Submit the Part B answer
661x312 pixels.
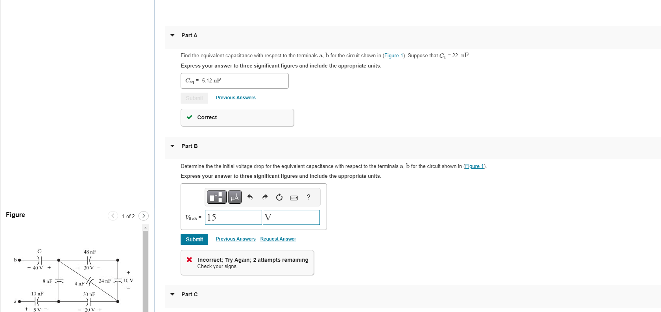click(x=194, y=239)
